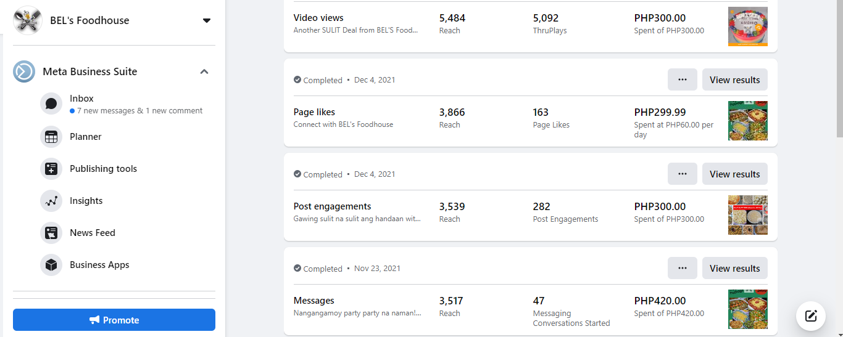Collapse the Meta Business Suite section
The height and width of the screenshot is (337, 843).
coord(204,71)
